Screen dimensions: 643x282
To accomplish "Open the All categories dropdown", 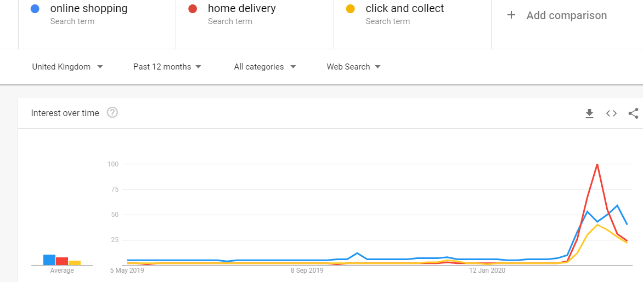I will click(265, 67).
